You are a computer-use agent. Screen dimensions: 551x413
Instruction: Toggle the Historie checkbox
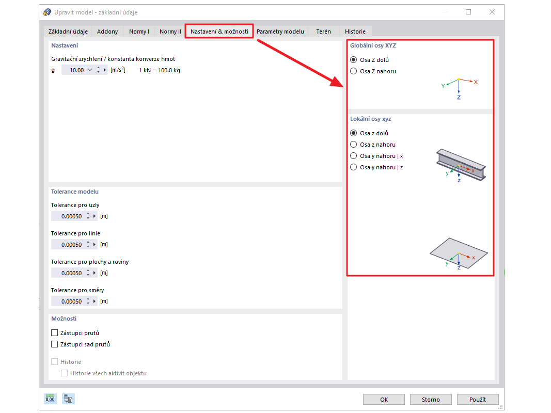click(54, 362)
